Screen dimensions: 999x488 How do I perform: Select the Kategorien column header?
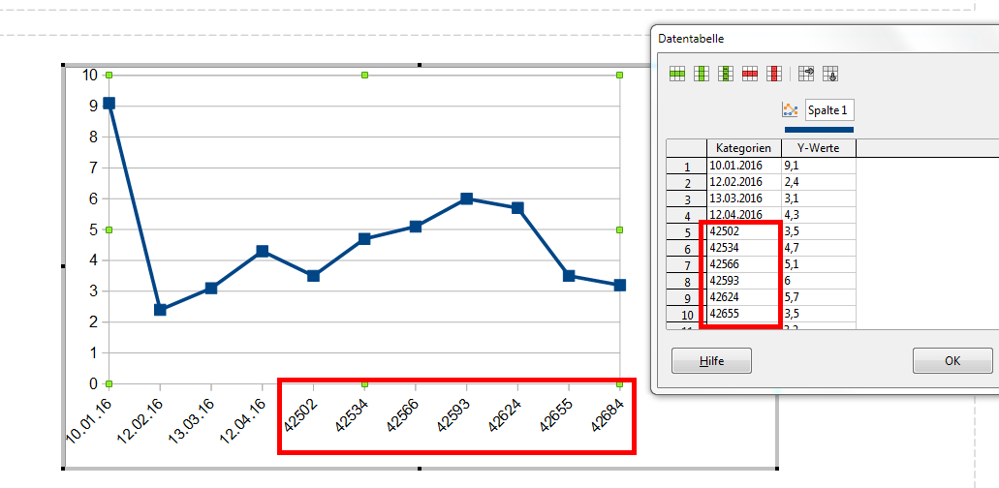click(x=743, y=148)
